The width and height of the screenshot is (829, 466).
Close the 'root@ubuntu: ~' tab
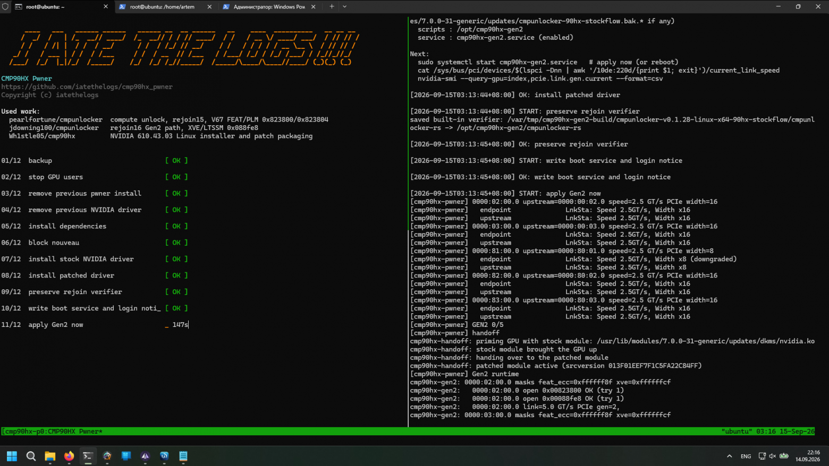(105, 7)
